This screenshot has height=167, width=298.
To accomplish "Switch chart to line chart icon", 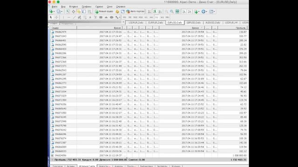I will [160, 12].
